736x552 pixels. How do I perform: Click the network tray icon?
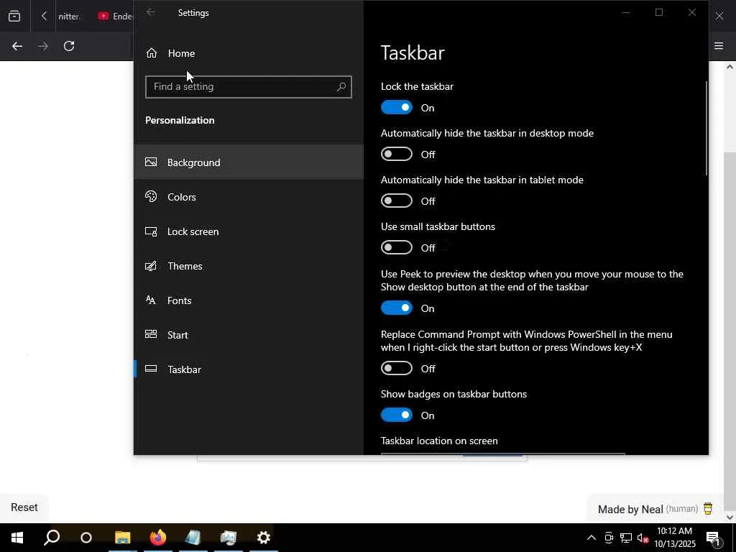(x=626, y=538)
